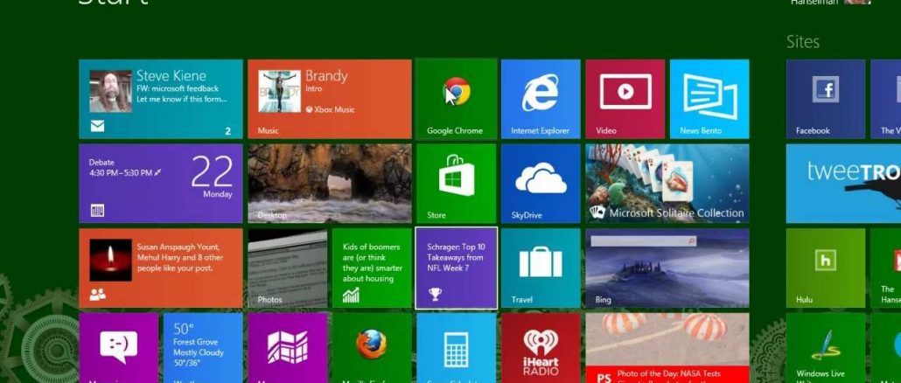Viewport: 901px width, 383px height.
Task: Open the Desktop tile
Action: (x=329, y=183)
